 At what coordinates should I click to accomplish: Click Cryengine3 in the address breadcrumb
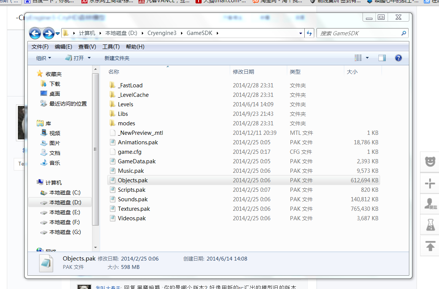click(162, 33)
